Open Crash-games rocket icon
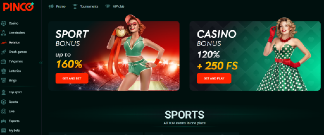324x135 pixels. [x=3, y=52]
